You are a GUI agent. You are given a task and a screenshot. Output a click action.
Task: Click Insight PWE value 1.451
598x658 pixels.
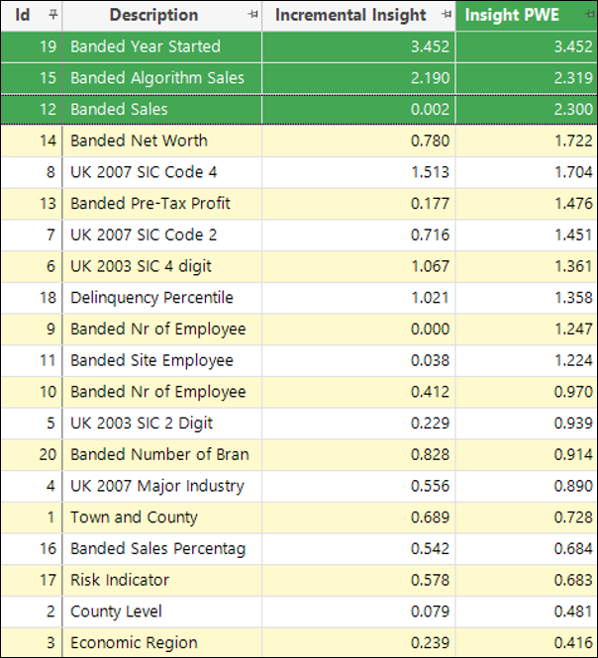[573, 235]
